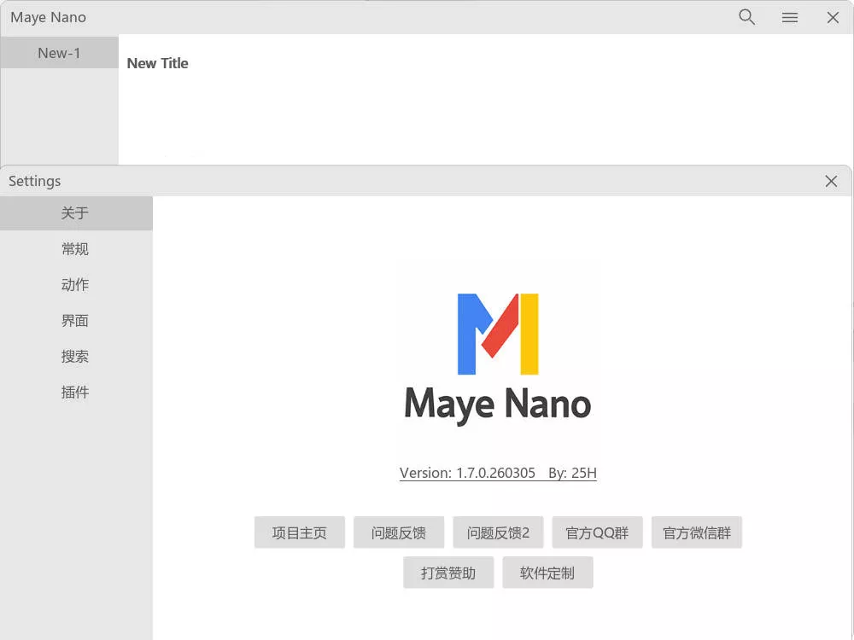
Task: Click the 打赏赞助 donation button
Action: pos(447,572)
